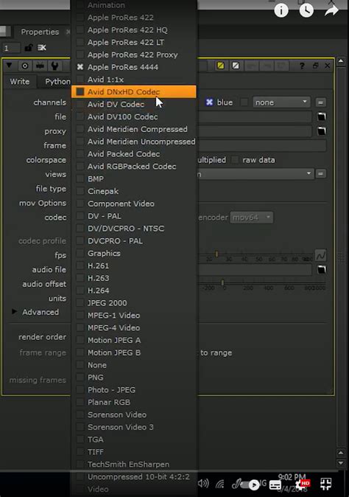
Task: Click the yellow node color swatch
Action: (221, 66)
